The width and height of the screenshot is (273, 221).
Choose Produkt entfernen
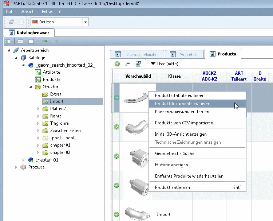(197, 187)
